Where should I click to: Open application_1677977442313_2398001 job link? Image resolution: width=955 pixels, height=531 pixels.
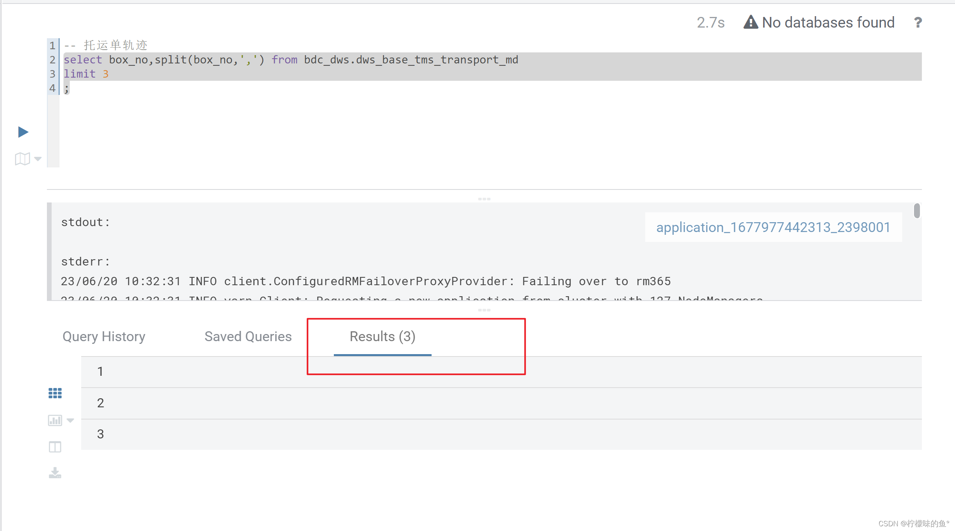[x=773, y=227]
